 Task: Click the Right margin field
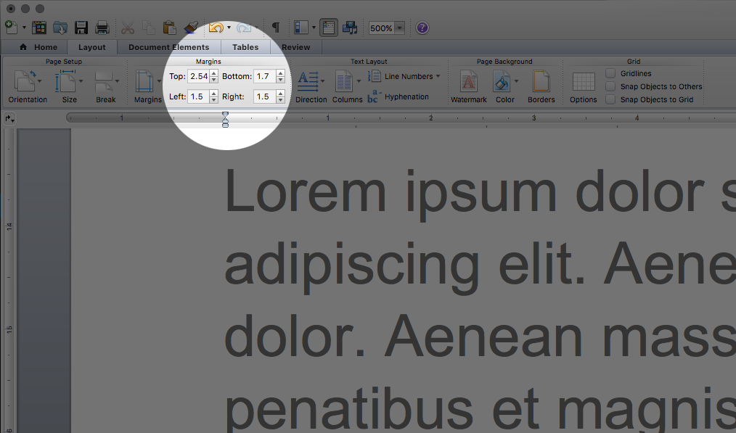pos(264,96)
